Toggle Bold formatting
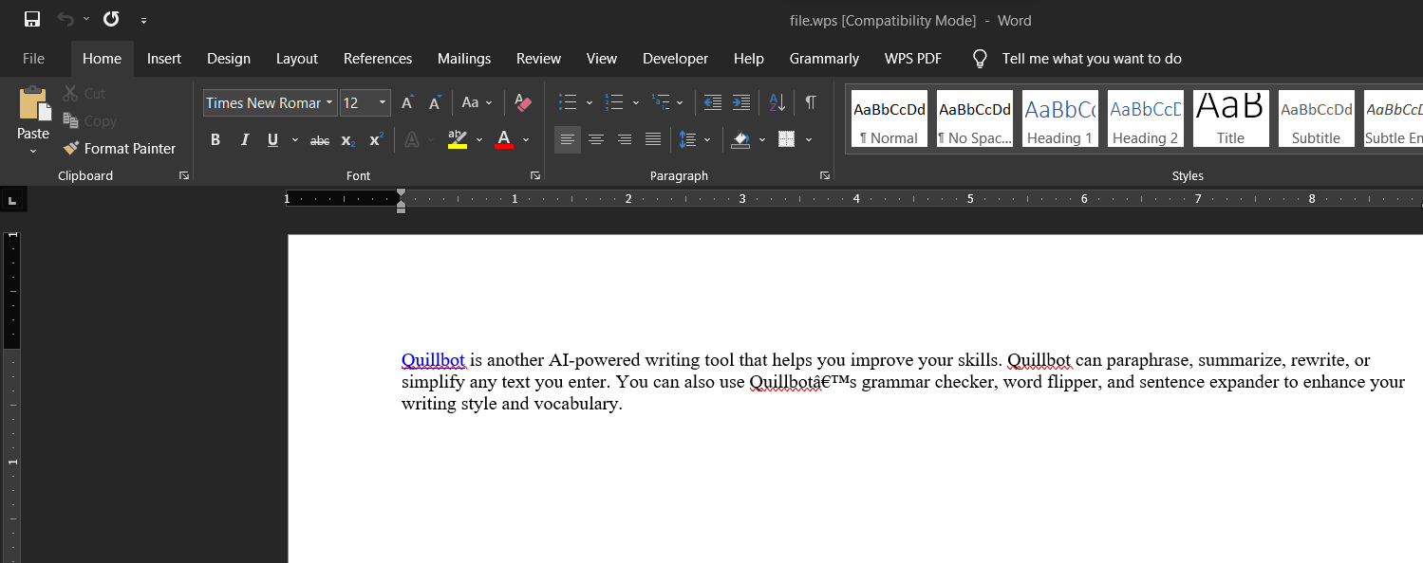 tap(215, 139)
